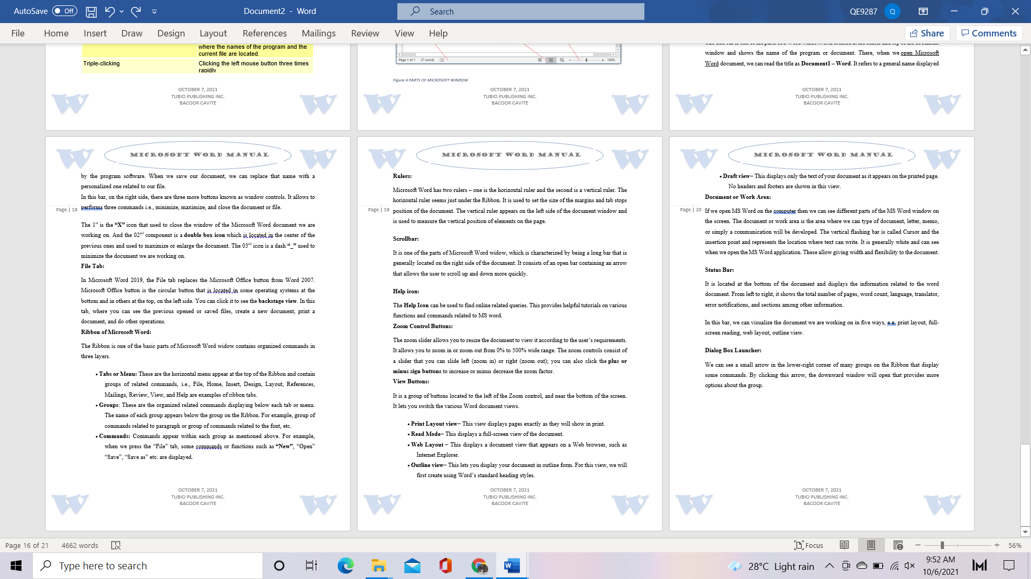Open the Insert tab
Image resolution: width=1031 pixels, height=579 pixels.
click(x=95, y=33)
